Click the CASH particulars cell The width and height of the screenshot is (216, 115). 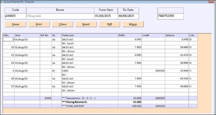(x=90, y=71)
